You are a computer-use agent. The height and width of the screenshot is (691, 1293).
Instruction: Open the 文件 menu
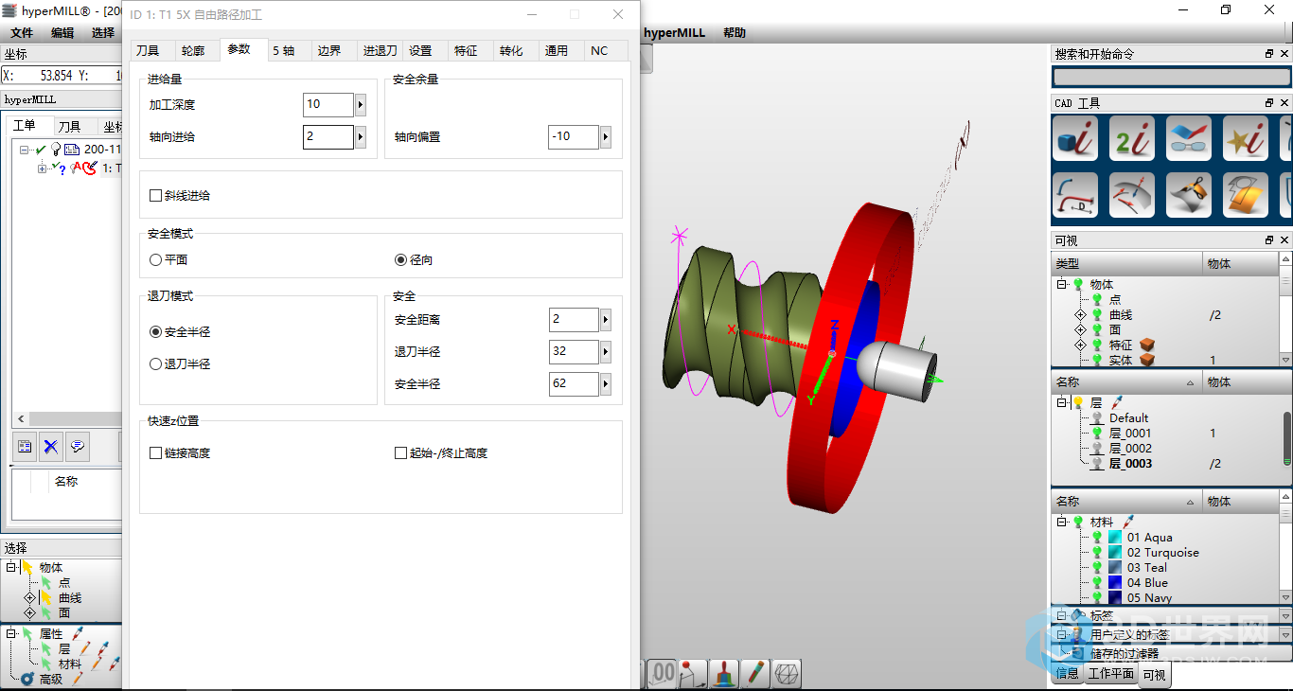[x=22, y=32]
